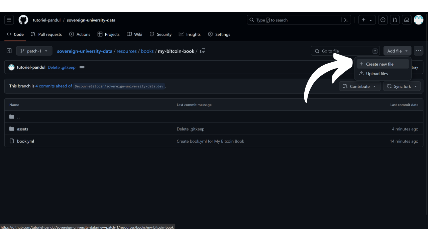Click the 4 minutes ago timestamp
428x241 pixels.
(x=405, y=129)
